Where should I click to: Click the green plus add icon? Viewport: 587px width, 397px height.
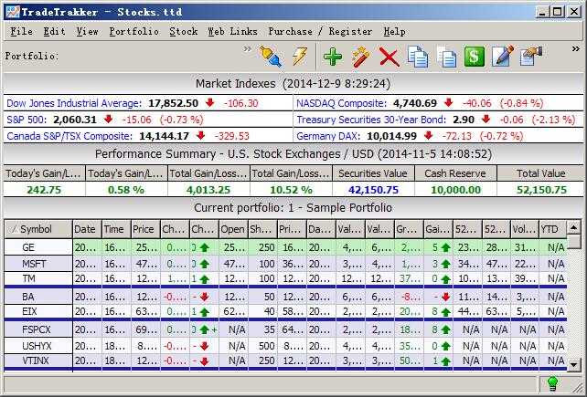[x=333, y=57]
